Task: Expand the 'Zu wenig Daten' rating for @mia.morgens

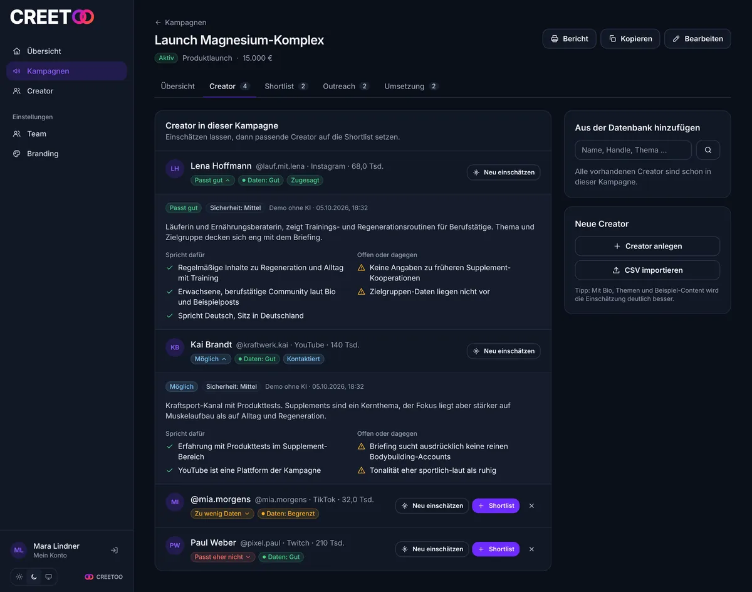Action: (222, 514)
